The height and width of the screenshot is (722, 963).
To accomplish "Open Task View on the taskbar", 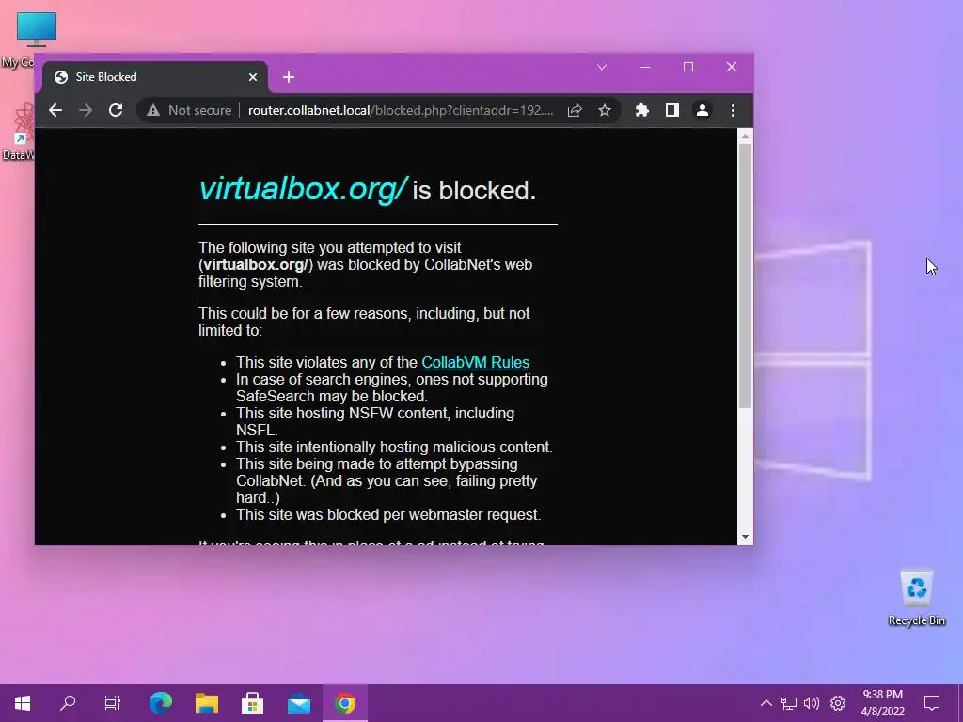I will pos(113,703).
